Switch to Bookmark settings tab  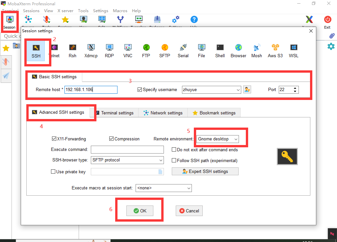coord(214,113)
